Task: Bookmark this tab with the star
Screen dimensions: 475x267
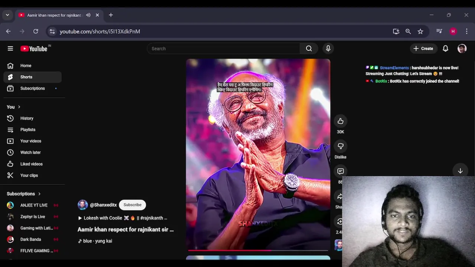Action: click(x=420, y=32)
